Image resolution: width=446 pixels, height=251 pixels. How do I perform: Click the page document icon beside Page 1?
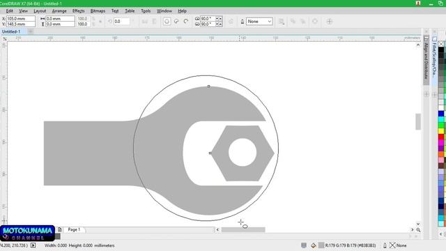coord(60,229)
